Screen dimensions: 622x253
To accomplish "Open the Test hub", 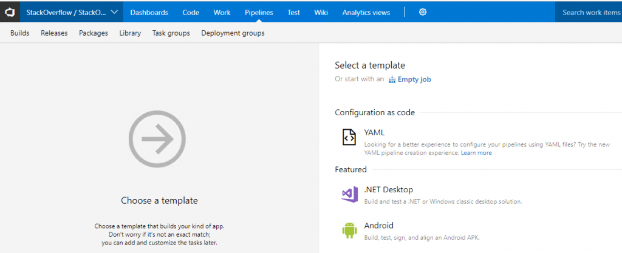I will pos(293,12).
